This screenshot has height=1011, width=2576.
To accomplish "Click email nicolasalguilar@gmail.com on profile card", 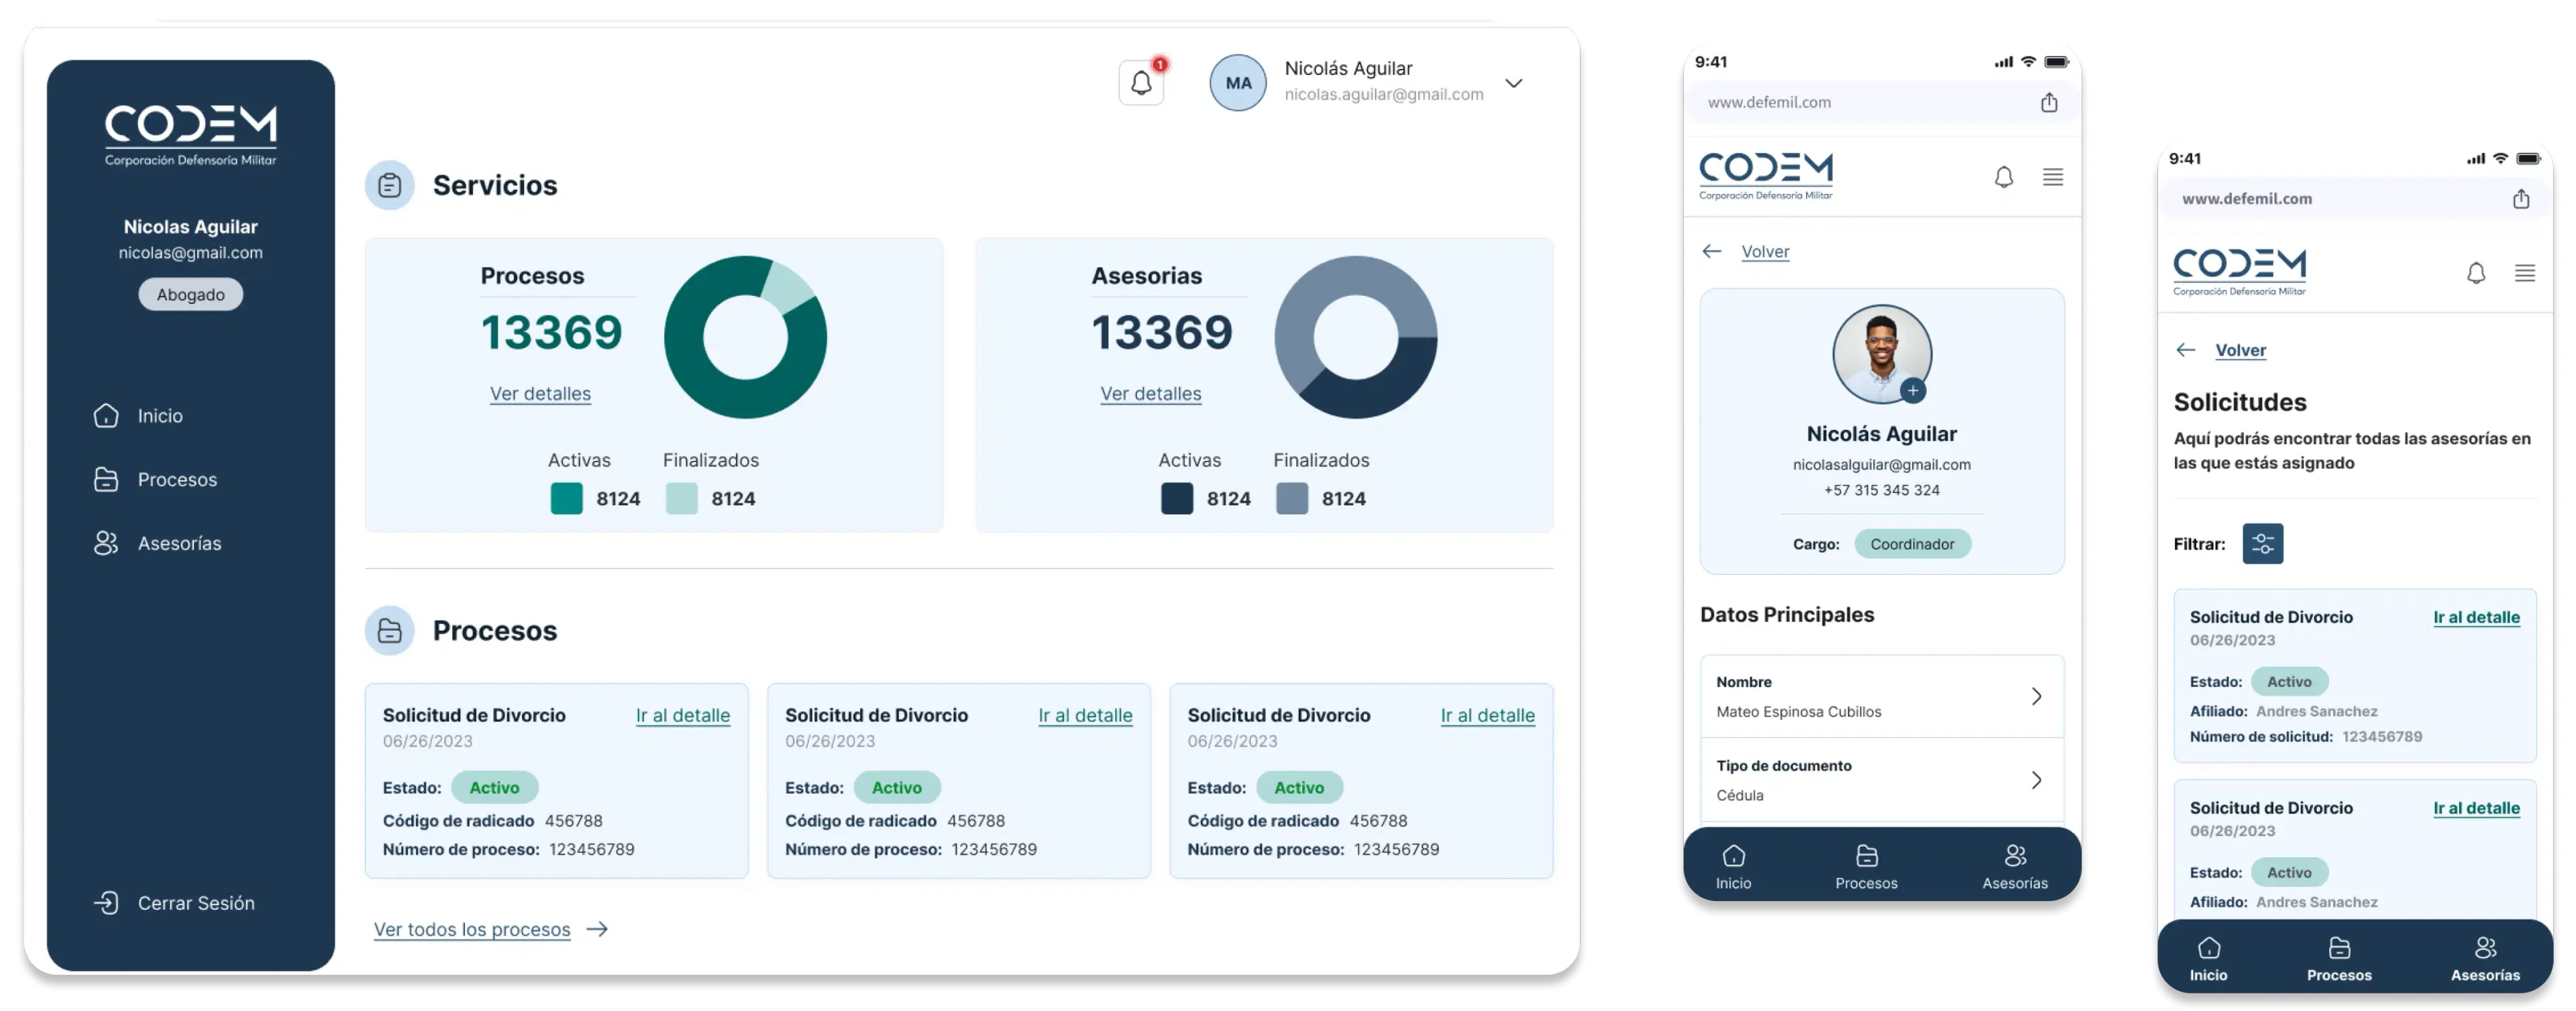I will (1881, 464).
